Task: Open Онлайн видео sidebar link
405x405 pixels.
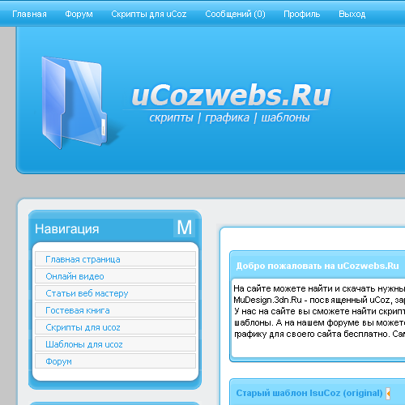Action: (x=115, y=276)
